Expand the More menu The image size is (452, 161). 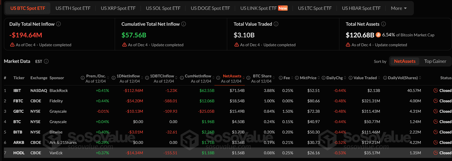399,8
